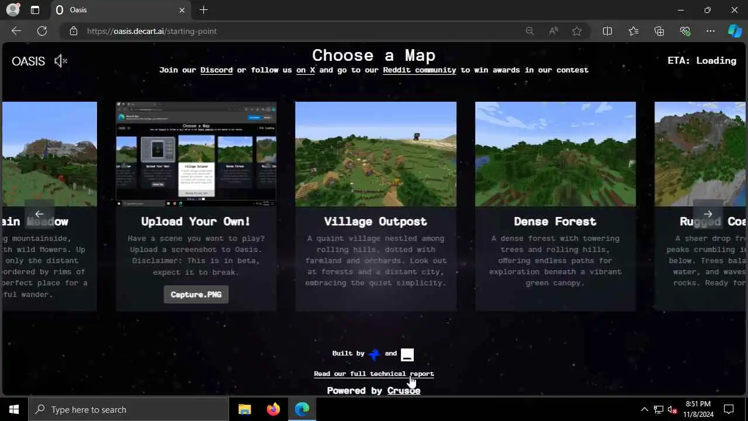748x421 pixels.
Task: Open the blue Decart logo link
Action: (375, 354)
